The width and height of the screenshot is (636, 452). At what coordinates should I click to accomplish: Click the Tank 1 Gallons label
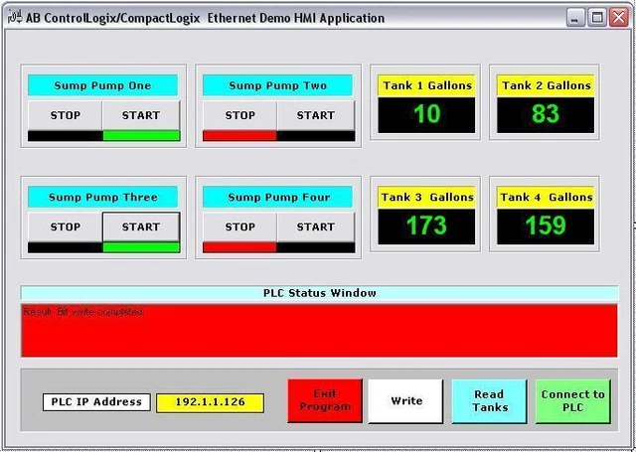[426, 85]
